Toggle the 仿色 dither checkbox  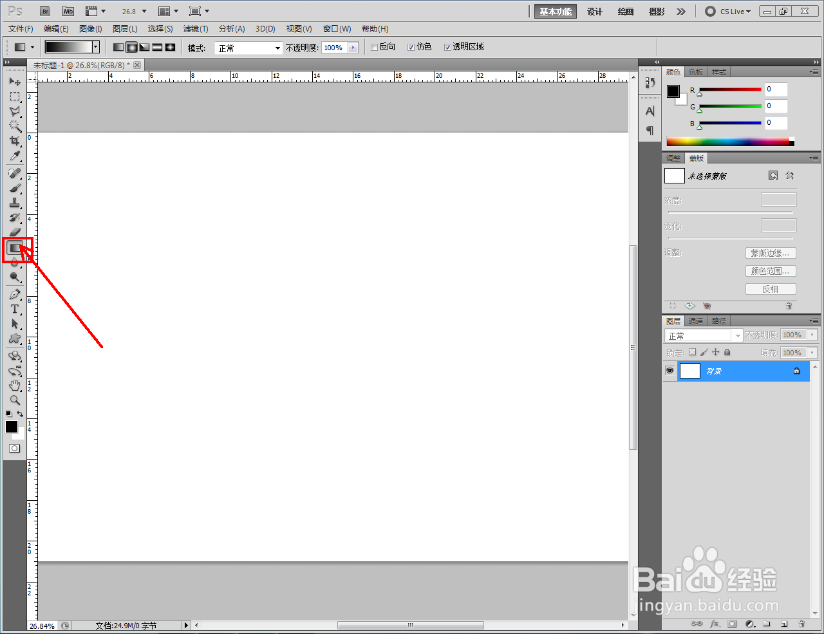pos(411,47)
